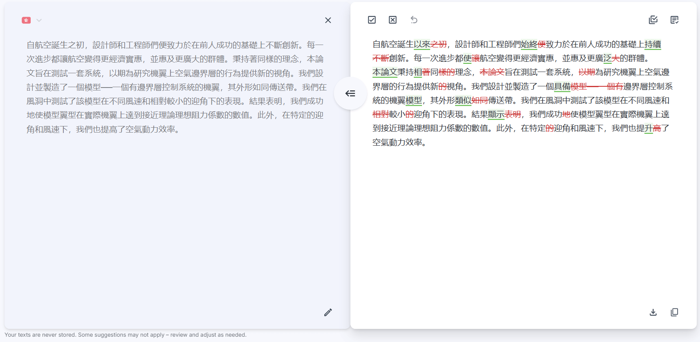Download the corrected text
700x342 pixels.
[x=653, y=312]
